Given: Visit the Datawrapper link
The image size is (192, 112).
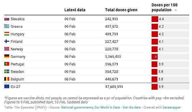Looking at the screenshot, I should [x=172, y=107].
